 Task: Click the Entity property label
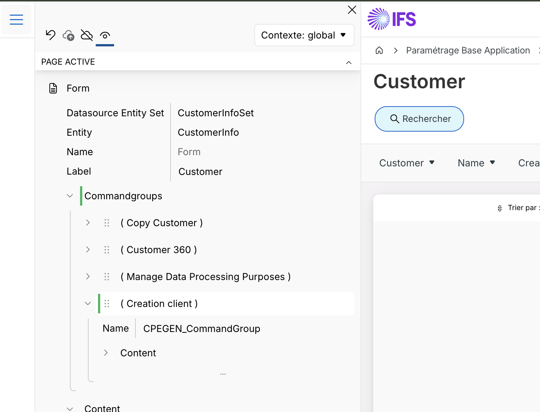(x=79, y=132)
